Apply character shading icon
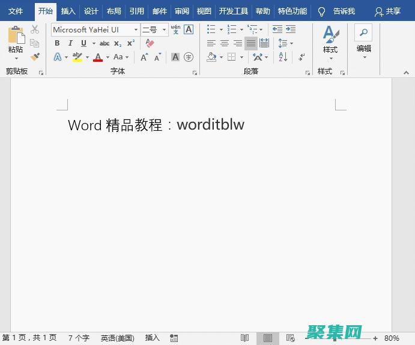Image resolution: width=415 pixels, height=345 pixels. point(175,57)
